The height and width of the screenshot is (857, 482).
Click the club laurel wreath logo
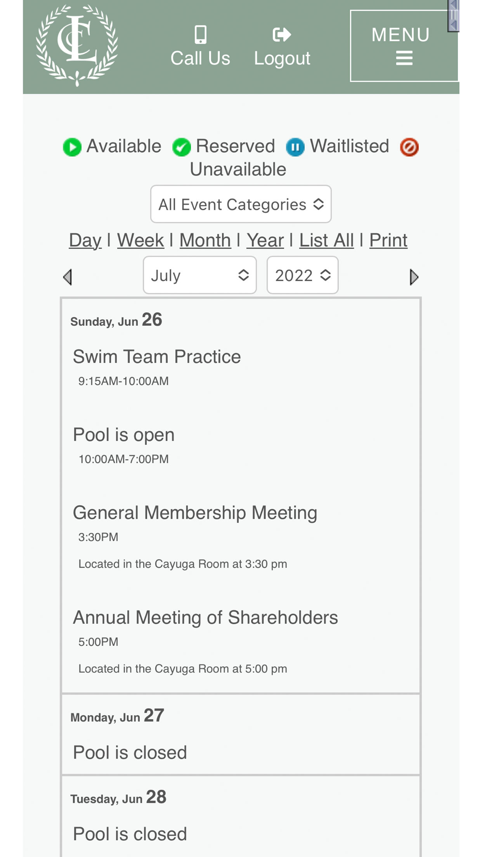[77, 46]
